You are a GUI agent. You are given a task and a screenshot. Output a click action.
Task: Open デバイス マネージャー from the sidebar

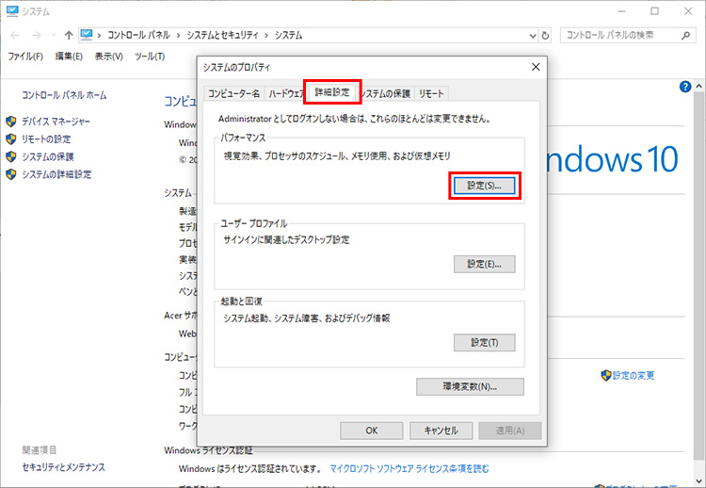[56, 122]
